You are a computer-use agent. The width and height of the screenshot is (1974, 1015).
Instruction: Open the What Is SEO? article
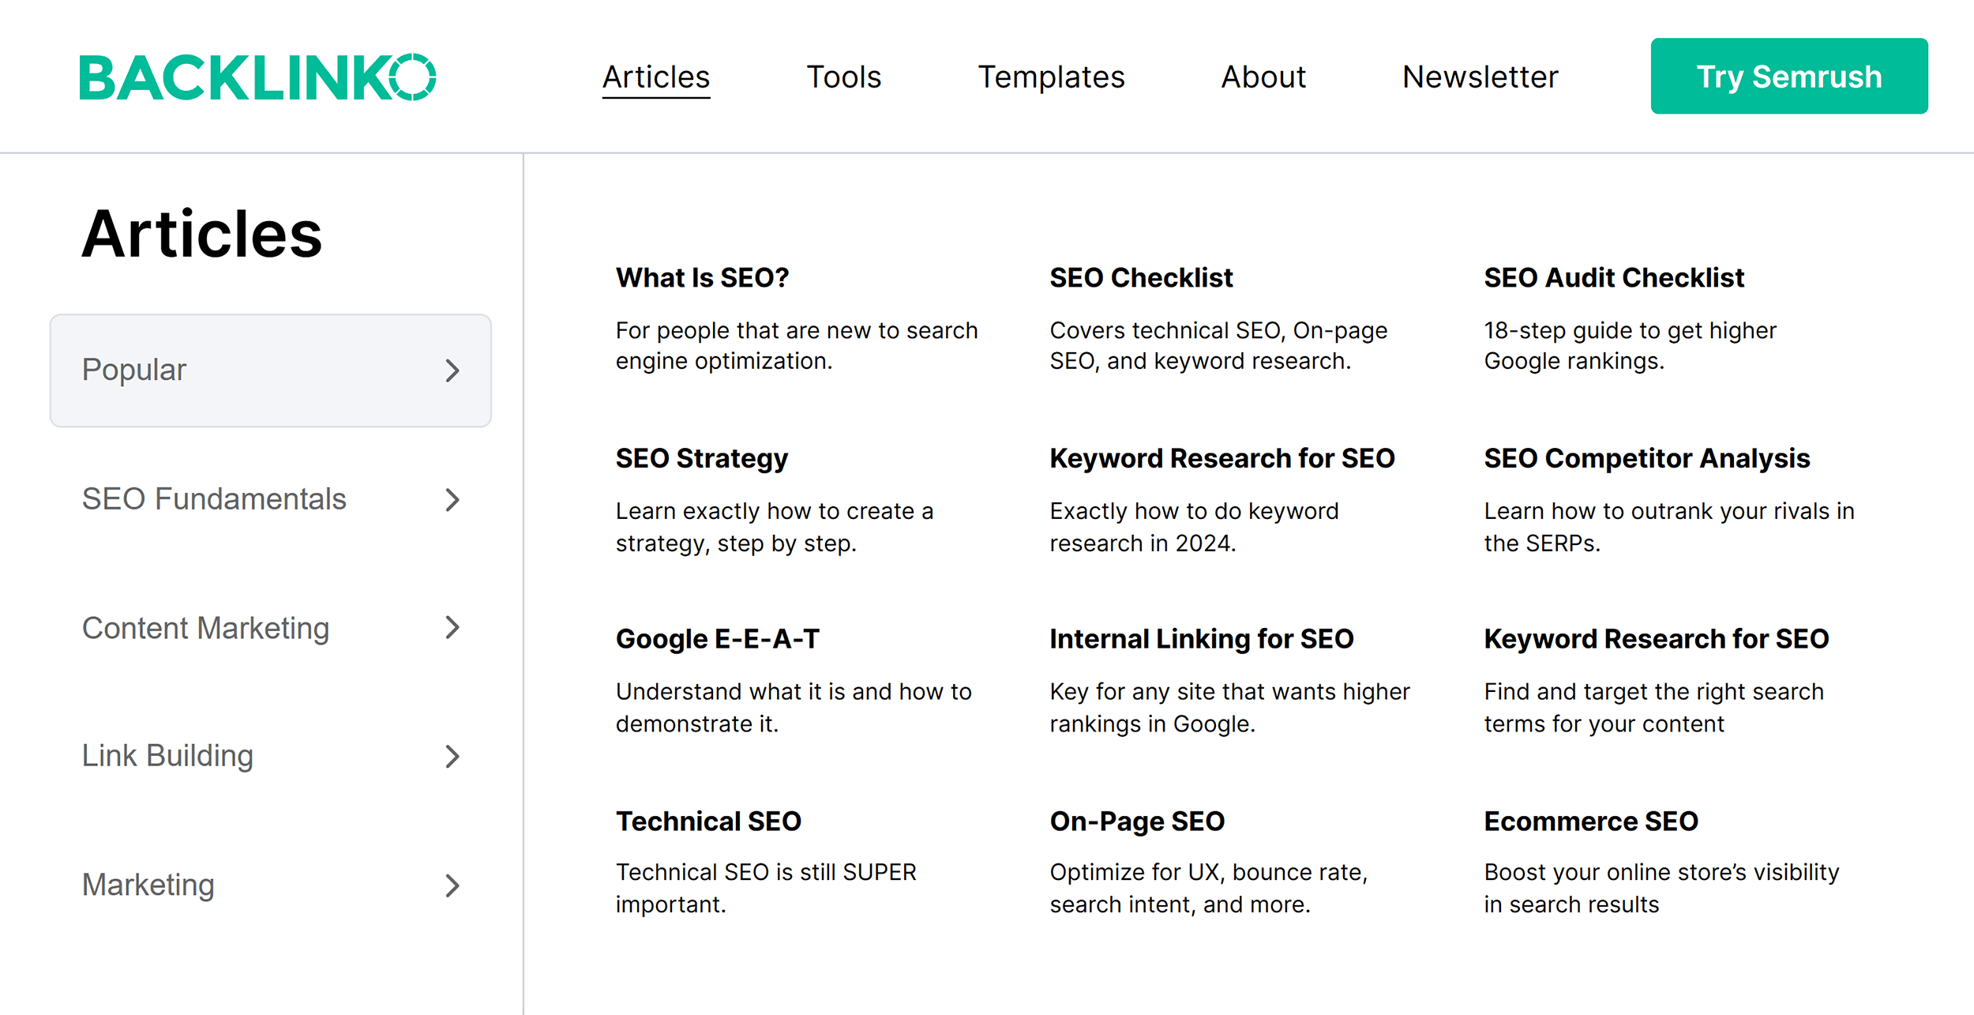(701, 277)
